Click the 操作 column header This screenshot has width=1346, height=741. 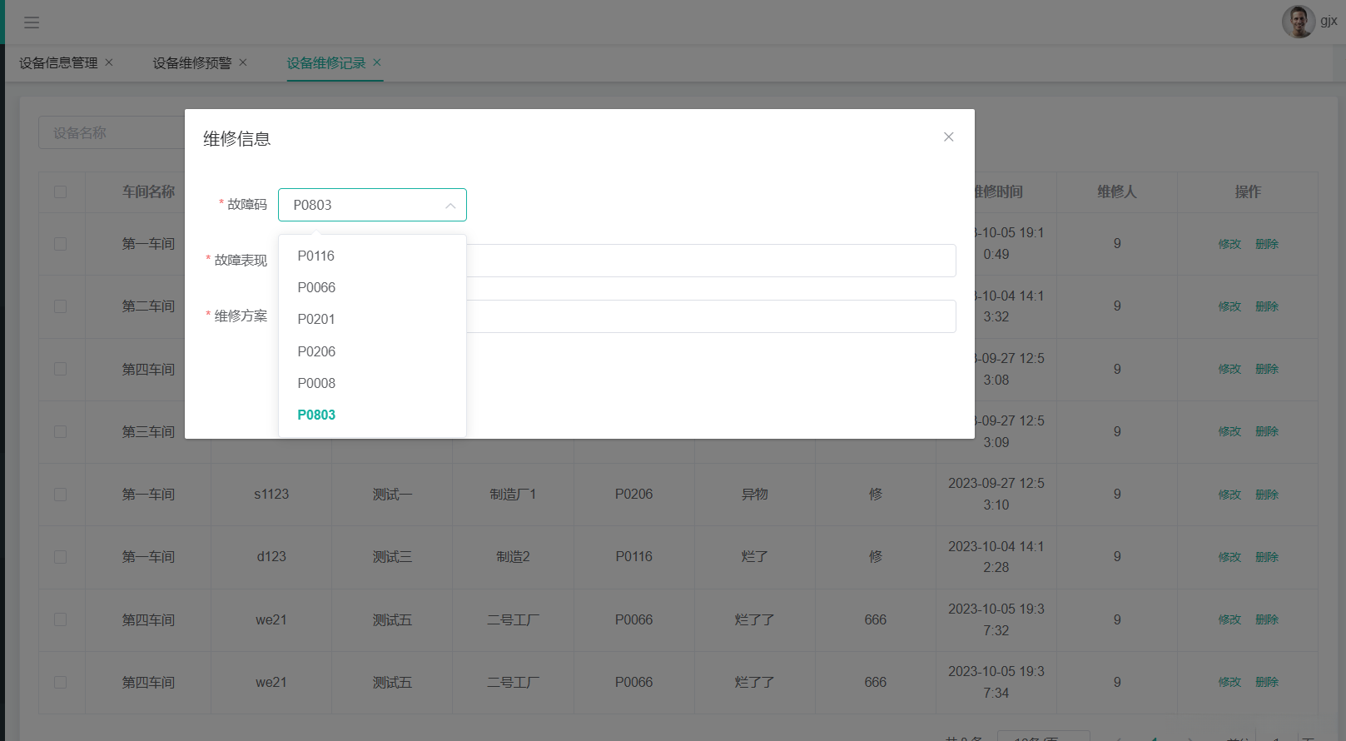[x=1248, y=192]
